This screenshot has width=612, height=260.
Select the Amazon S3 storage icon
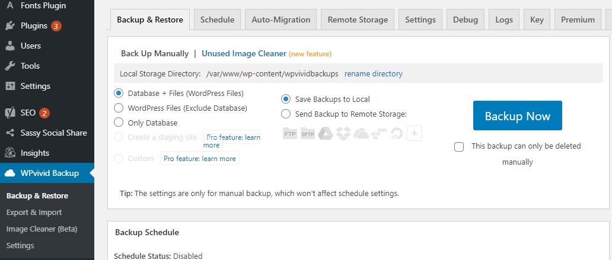pyautogui.click(x=379, y=133)
